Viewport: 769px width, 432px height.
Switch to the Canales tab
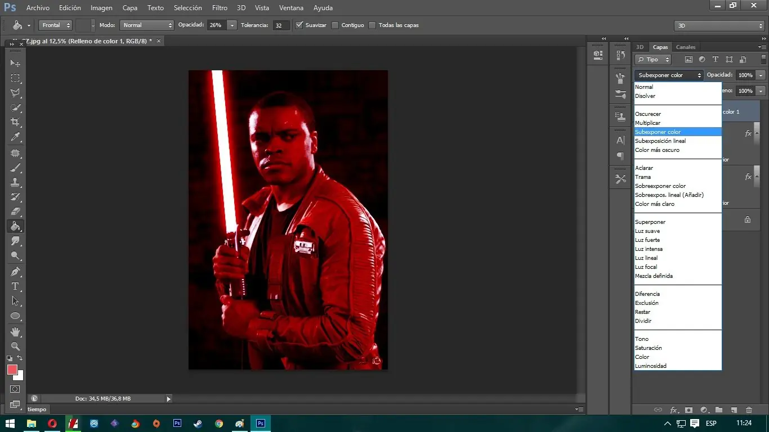(x=686, y=47)
